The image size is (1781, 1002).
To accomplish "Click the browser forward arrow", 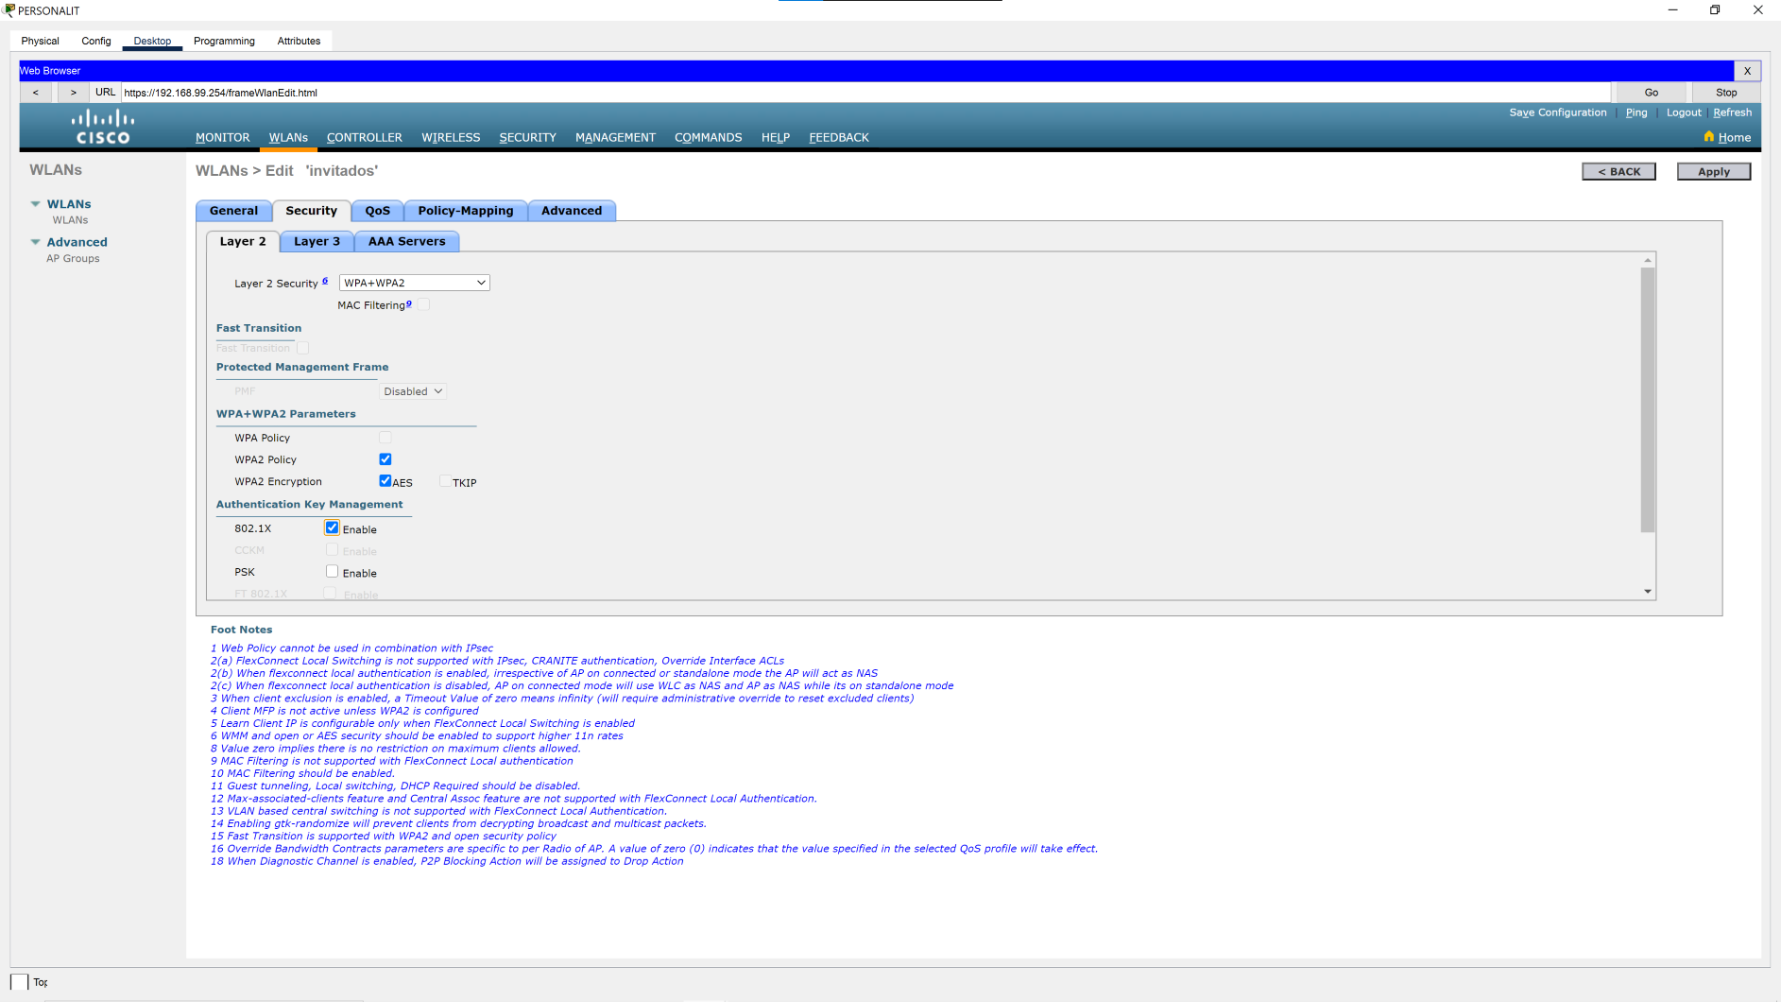I will click(73, 92).
